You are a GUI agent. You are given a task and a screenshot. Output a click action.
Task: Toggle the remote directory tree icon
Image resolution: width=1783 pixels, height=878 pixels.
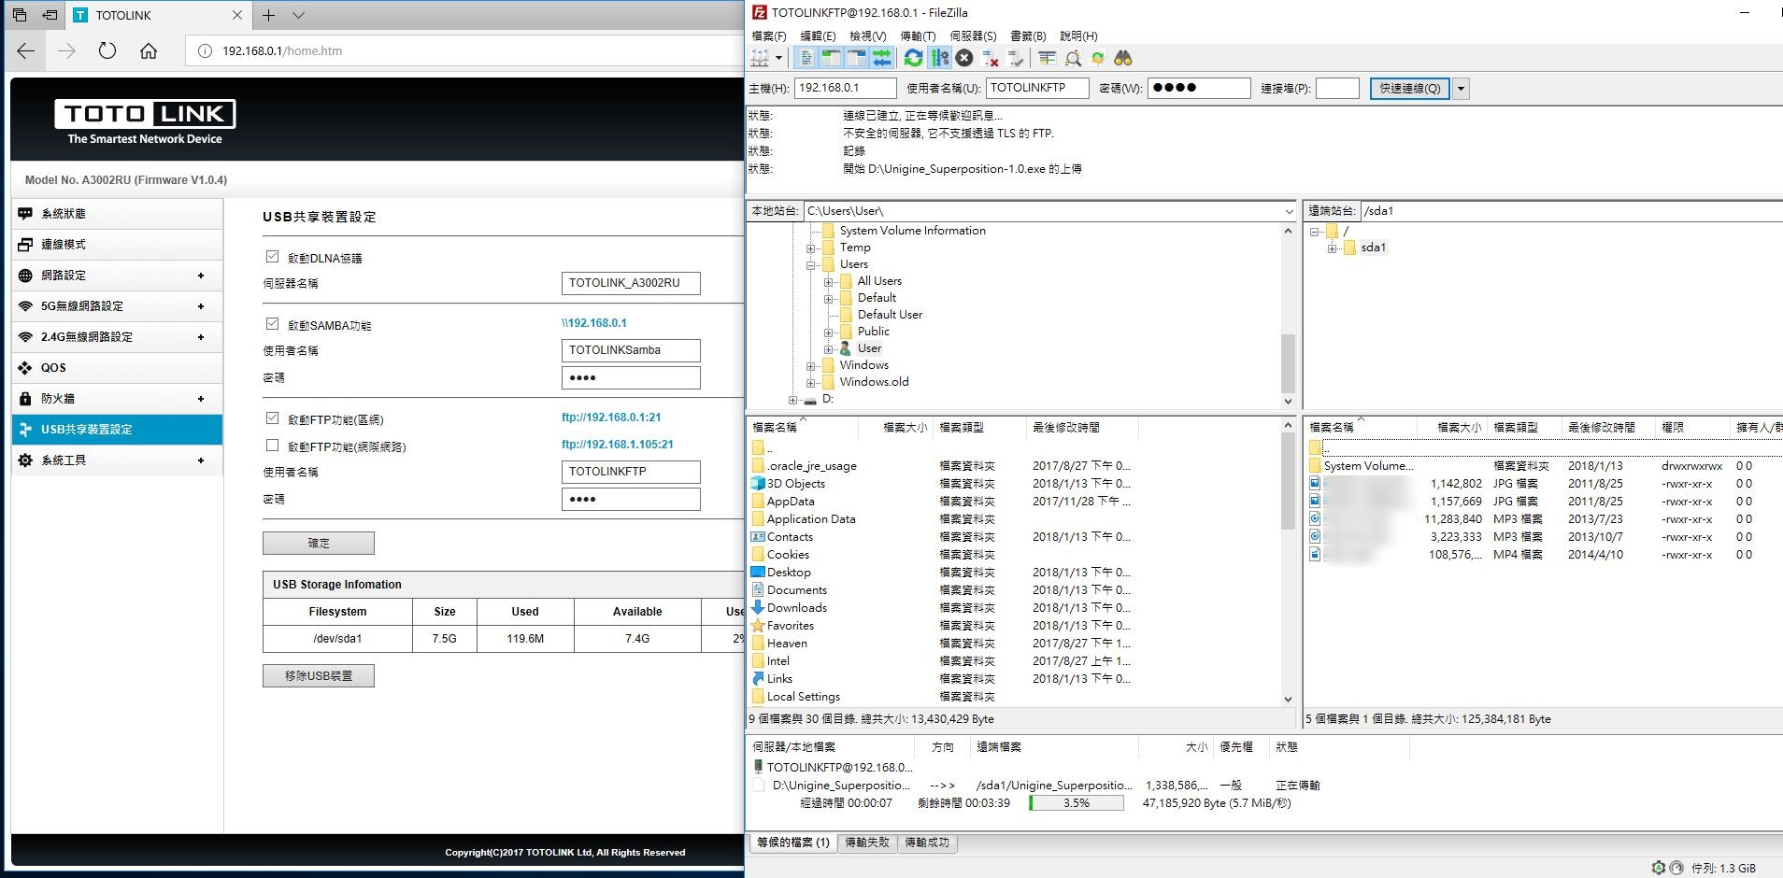856,58
